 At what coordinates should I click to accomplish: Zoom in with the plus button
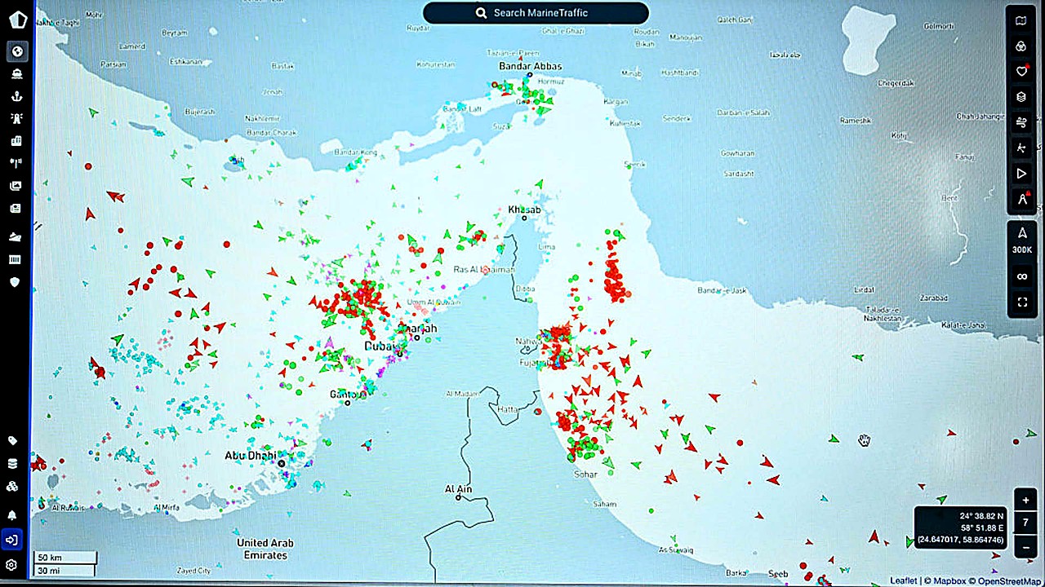tap(1026, 501)
